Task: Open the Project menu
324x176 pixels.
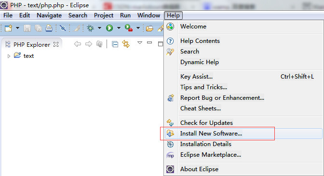Action: point(104,15)
